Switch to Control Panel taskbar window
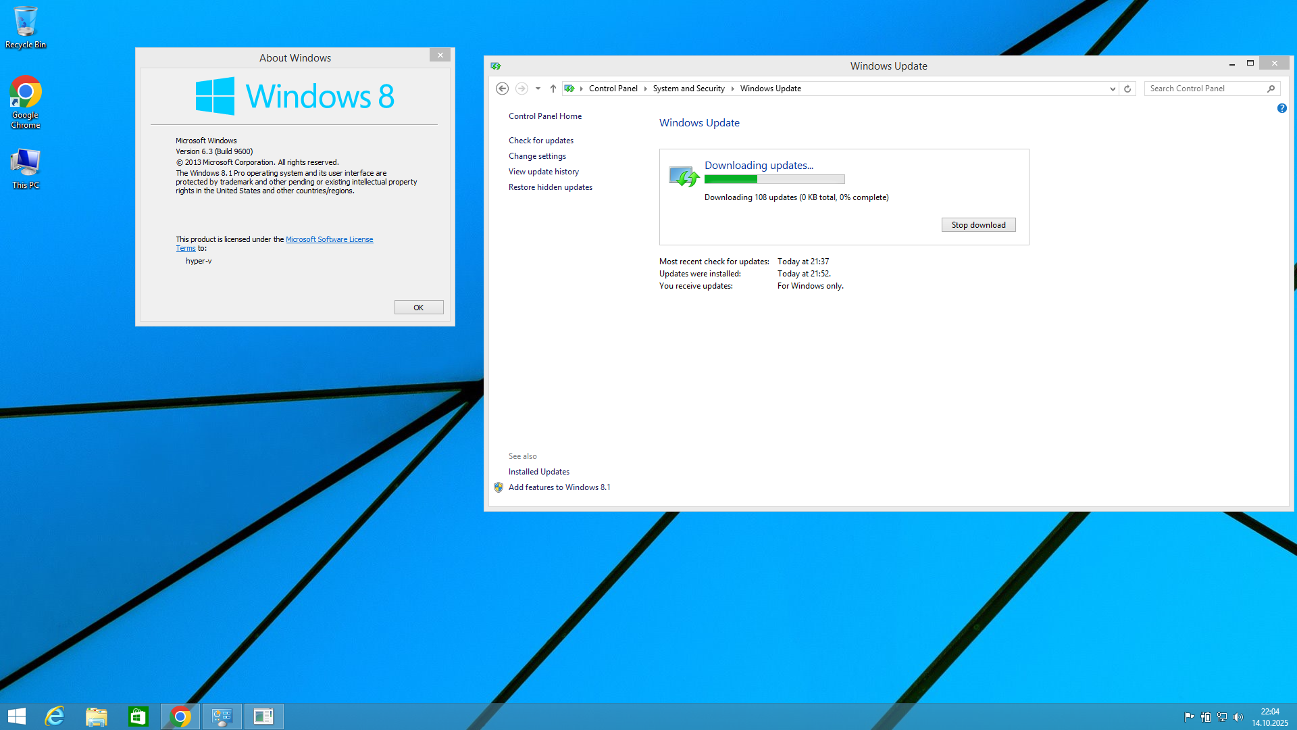 click(222, 716)
